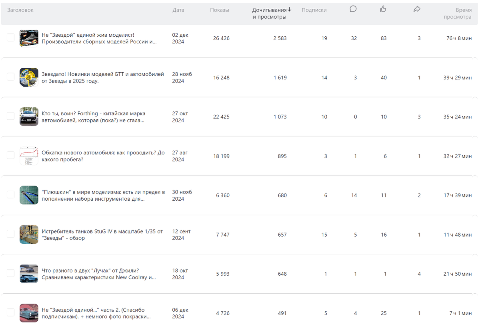Click the comments column header icon

click(x=353, y=9)
